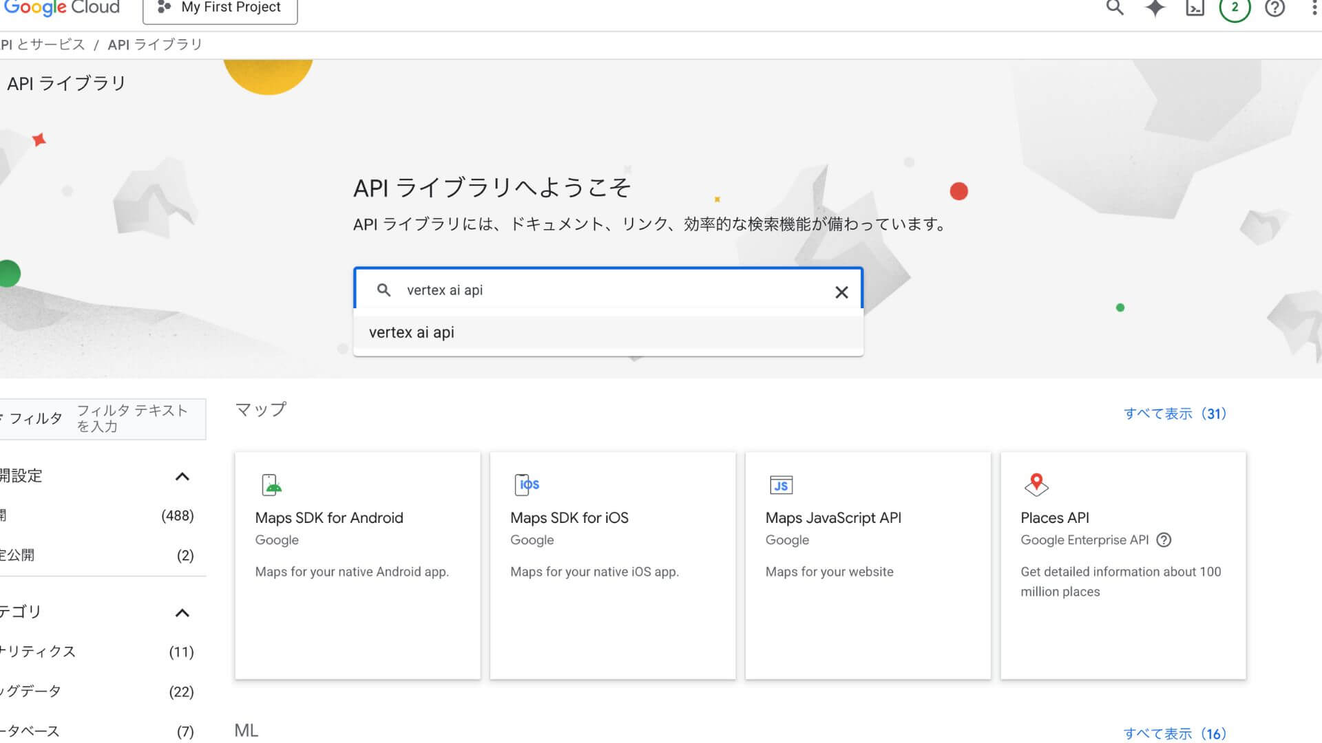Clear the search with the X icon
Image resolution: width=1322 pixels, height=743 pixels.
point(841,292)
